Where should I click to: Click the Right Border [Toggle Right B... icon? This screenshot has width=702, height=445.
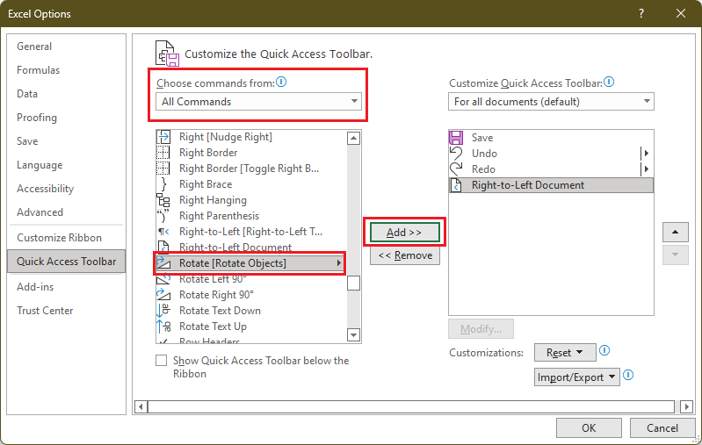pos(163,169)
